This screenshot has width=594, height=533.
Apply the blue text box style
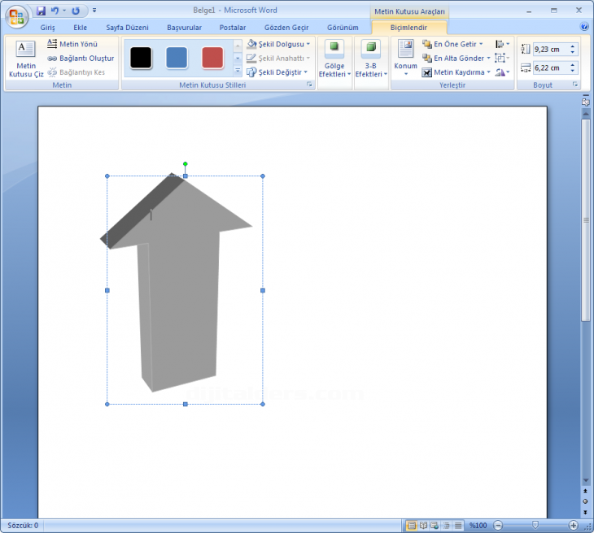pos(177,58)
